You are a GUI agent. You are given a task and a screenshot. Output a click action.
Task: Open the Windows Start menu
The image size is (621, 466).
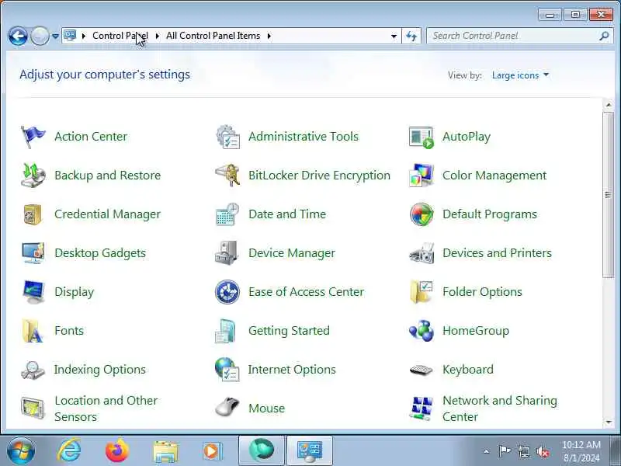(x=21, y=451)
